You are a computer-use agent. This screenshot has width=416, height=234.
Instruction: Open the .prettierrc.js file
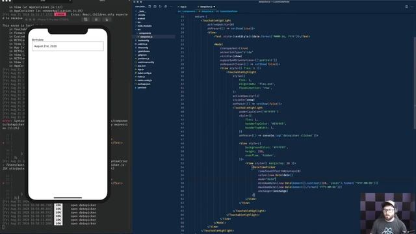(143, 58)
